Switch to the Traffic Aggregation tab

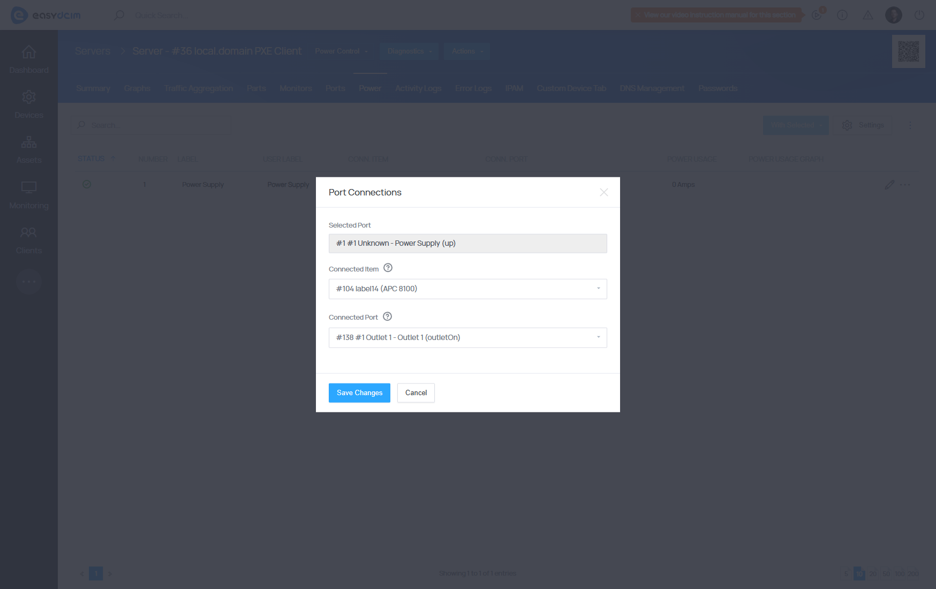199,88
